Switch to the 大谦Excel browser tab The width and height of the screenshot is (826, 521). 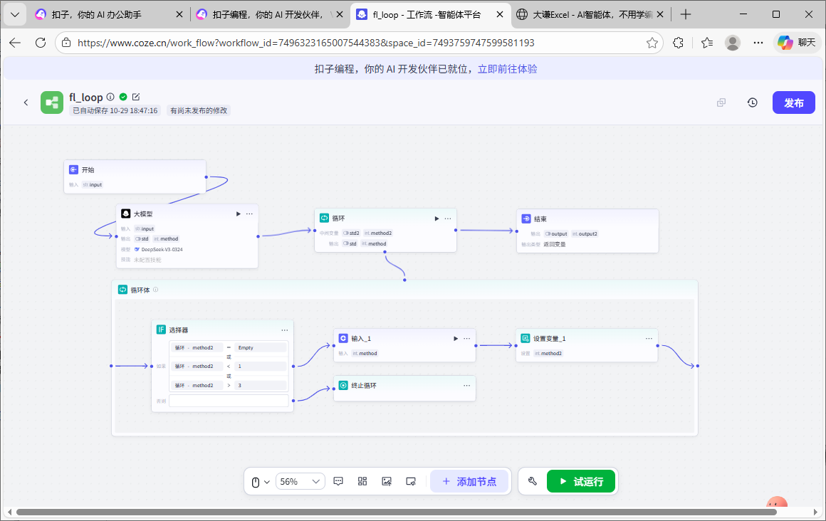click(x=590, y=14)
